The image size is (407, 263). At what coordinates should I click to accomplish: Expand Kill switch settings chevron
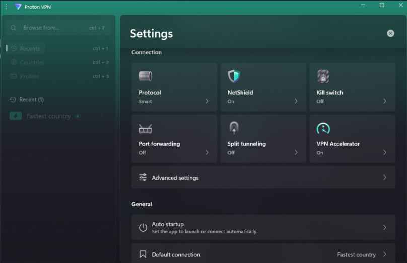(385, 101)
